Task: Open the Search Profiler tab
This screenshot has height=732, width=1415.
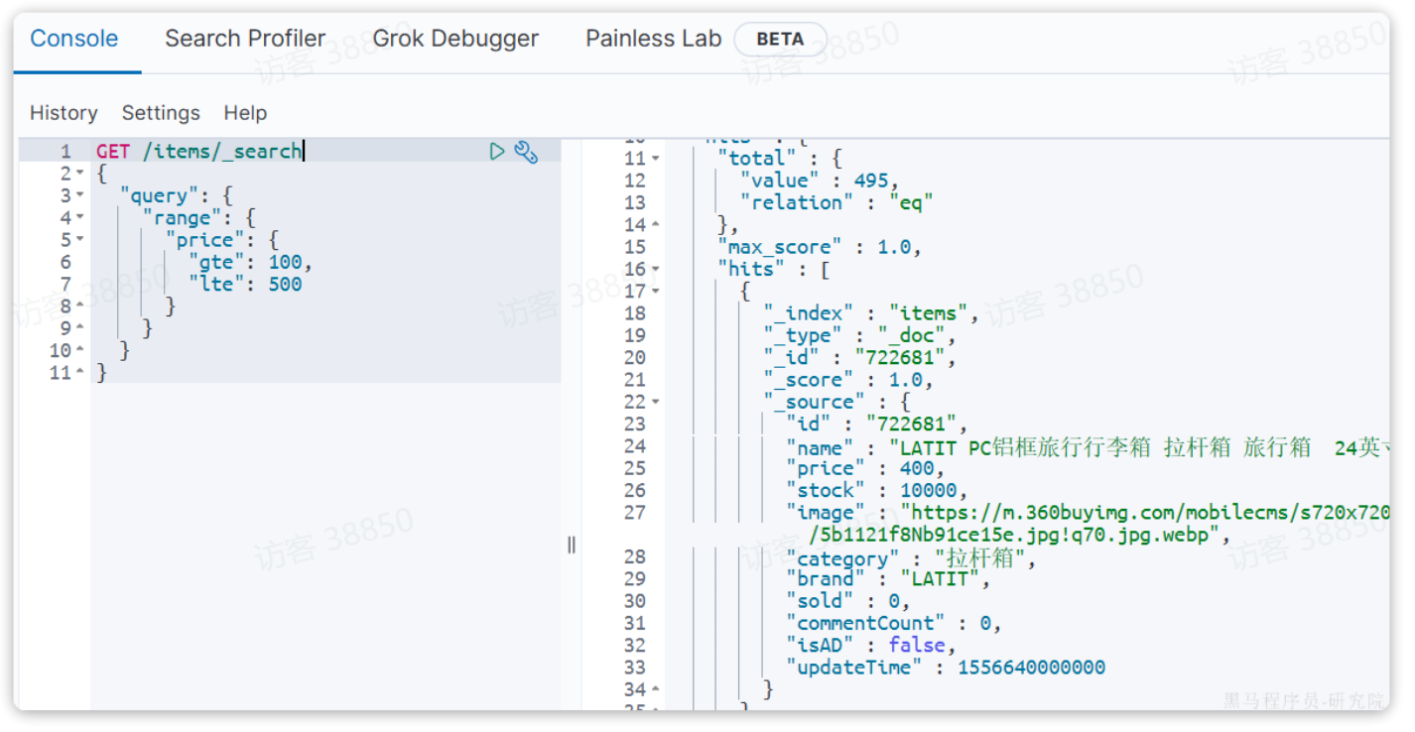Action: coord(245,39)
